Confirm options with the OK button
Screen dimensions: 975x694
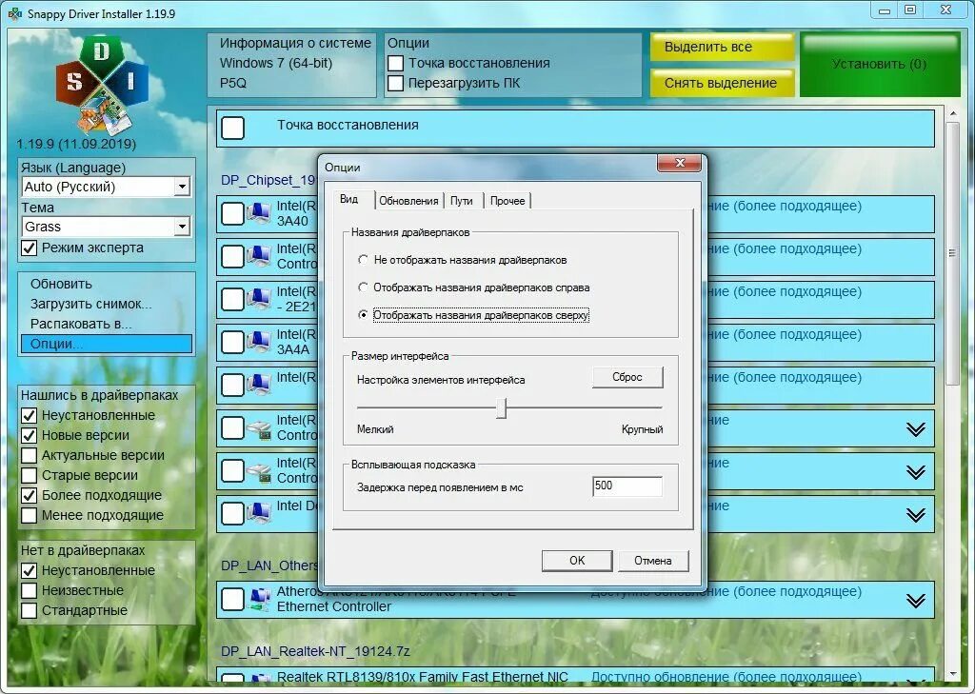576,561
